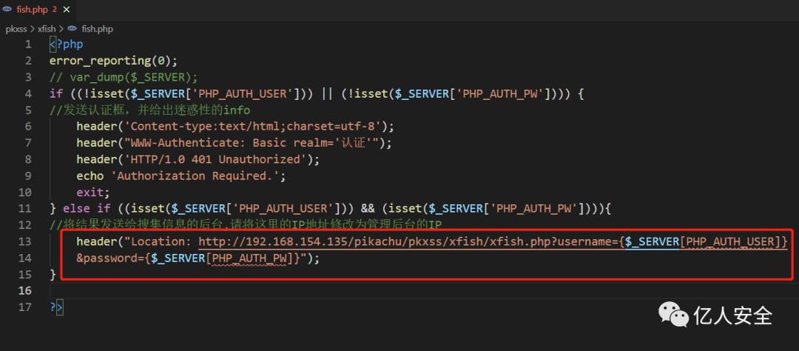Click &password= on line 14
Viewport: 799px width, 351px height.
[110, 258]
